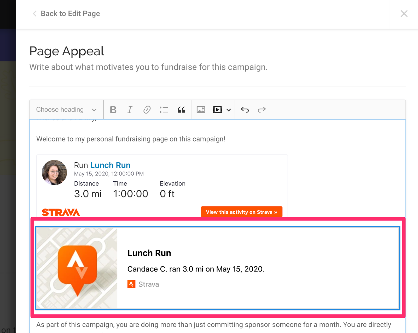Go back to Edit Page
This screenshot has height=333, width=418.
pos(70,14)
